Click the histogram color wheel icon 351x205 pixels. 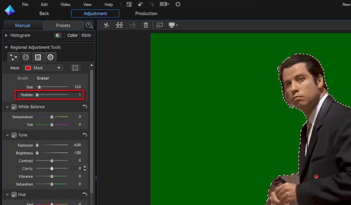58,35
